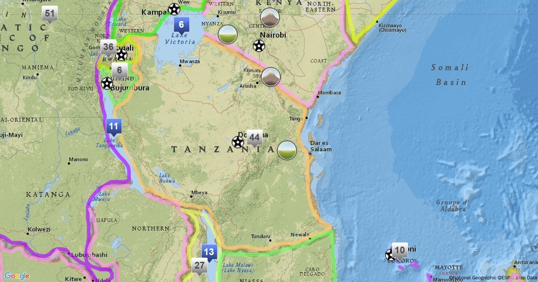This screenshot has width=538, height=282.
Task: Click the gray cluster marker numbered 27
Action: click(x=200, y=265)
